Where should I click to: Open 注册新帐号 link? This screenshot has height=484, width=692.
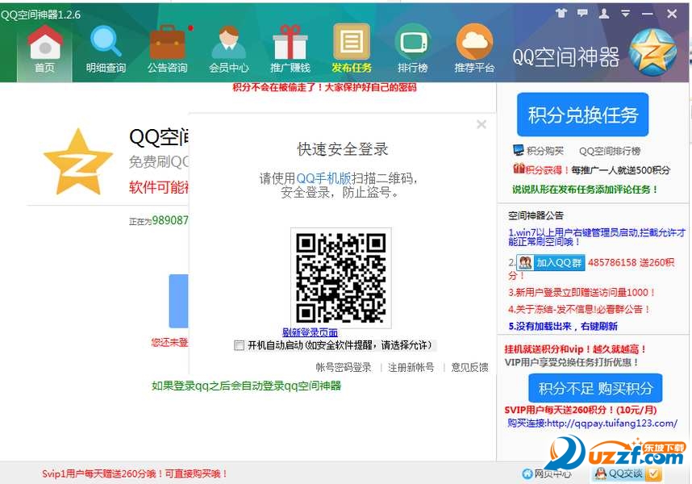point(411,367)
